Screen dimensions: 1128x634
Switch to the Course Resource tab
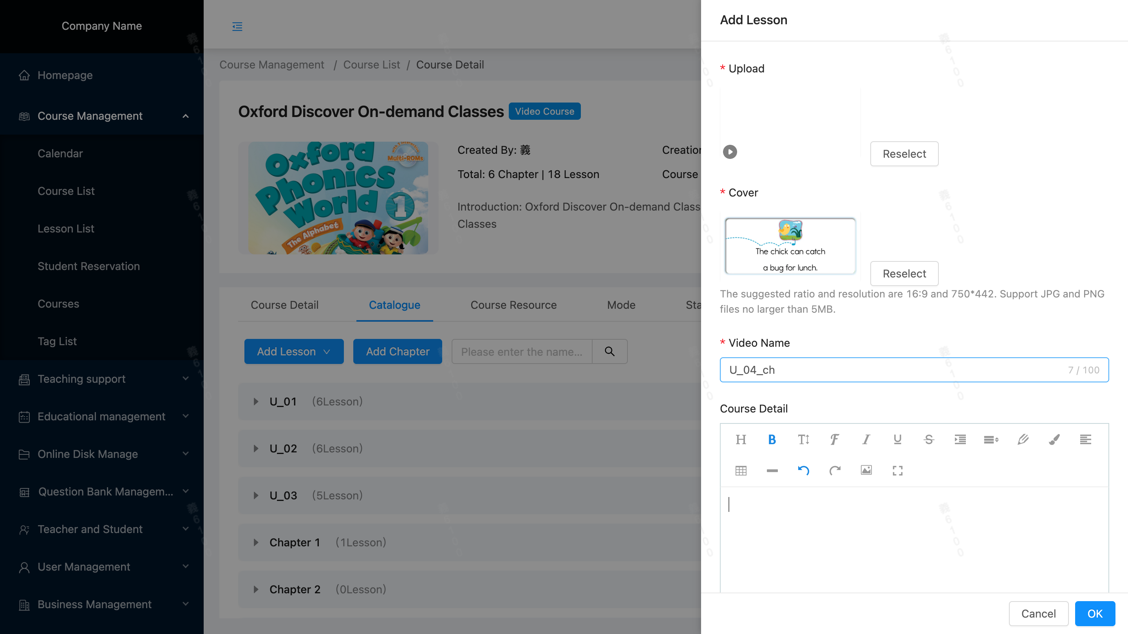click(x=513, y=305)
